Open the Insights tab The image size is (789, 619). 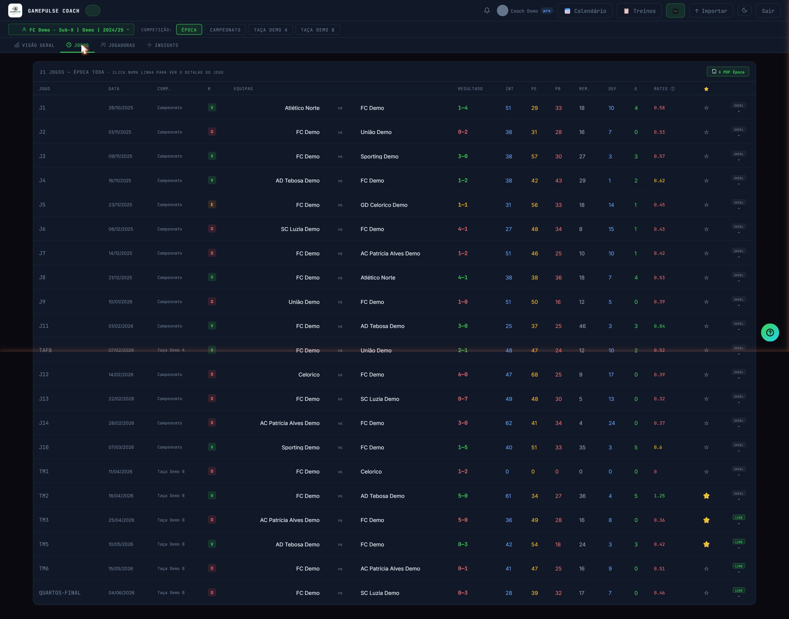coord(163,45)
